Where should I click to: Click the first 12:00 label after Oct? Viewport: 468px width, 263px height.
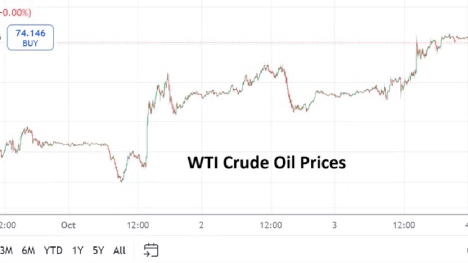(138, 225)
